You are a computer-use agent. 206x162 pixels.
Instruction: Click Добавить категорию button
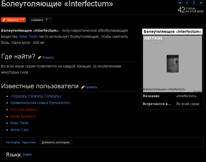click(x=56, y=142)
